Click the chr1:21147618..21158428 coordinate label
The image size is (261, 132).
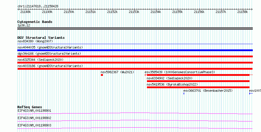(x=38, y=6)
